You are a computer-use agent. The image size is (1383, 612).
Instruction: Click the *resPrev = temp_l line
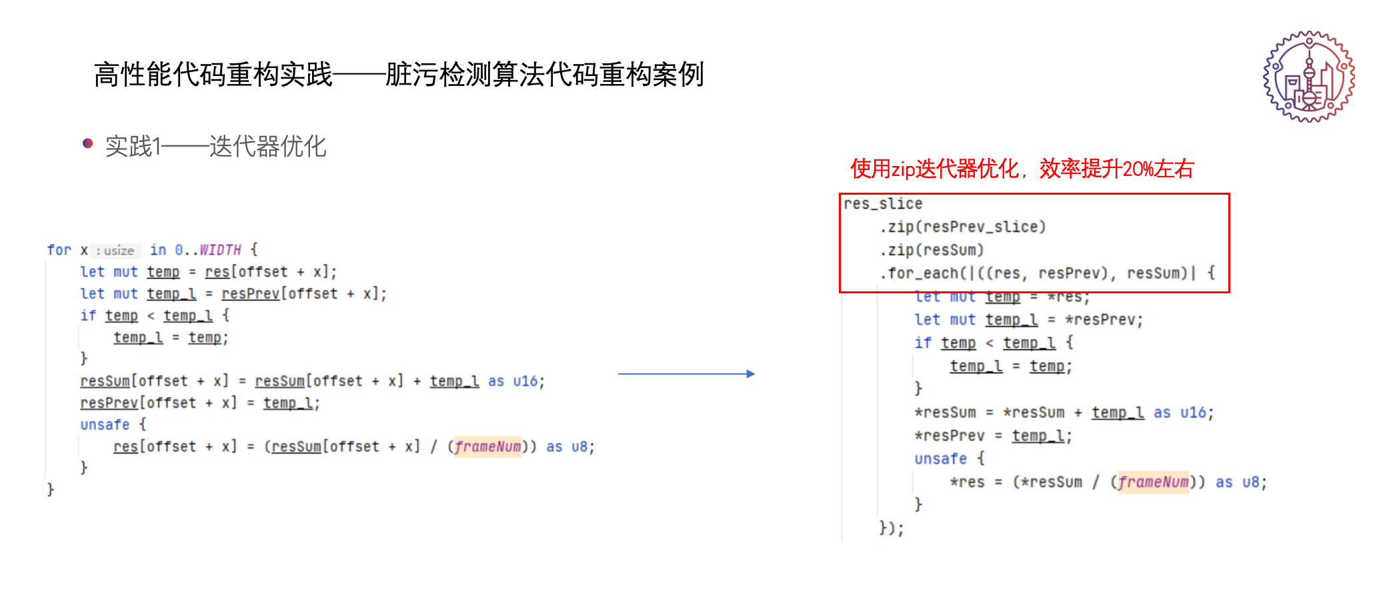tap(993, 436)
